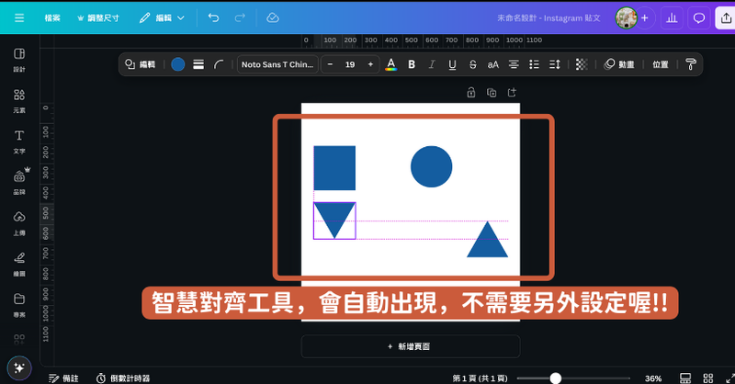Open the Noto Sans T Chin font dropdown
This screenshot has height=384, width=735.
[277, 64]
